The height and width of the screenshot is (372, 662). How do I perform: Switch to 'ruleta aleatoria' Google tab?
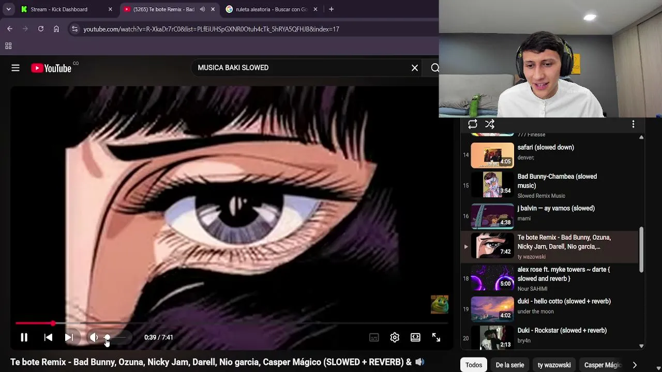271,9
